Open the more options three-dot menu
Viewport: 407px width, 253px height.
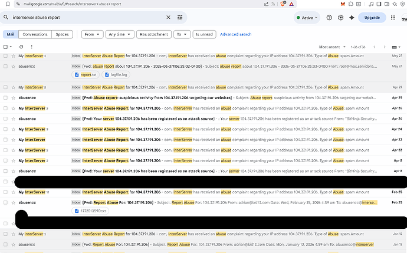tap(31, 47)
